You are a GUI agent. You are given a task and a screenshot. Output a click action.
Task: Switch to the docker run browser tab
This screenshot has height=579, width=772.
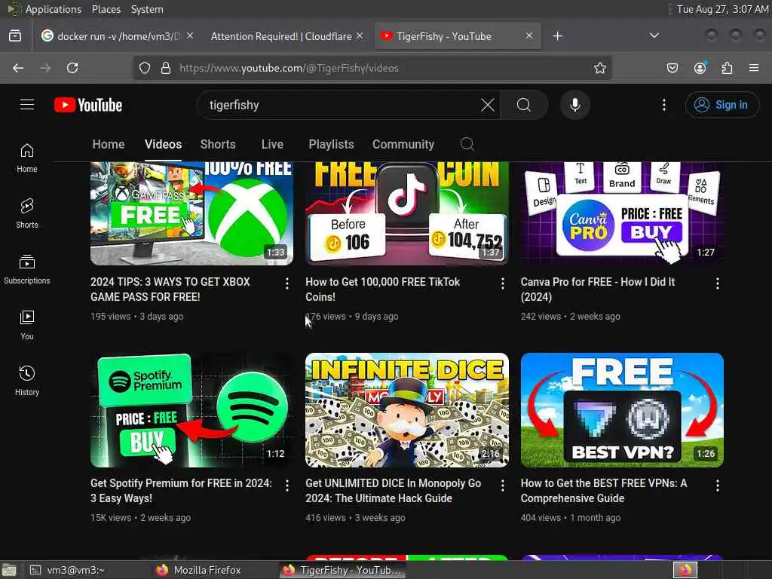[117, 36]
